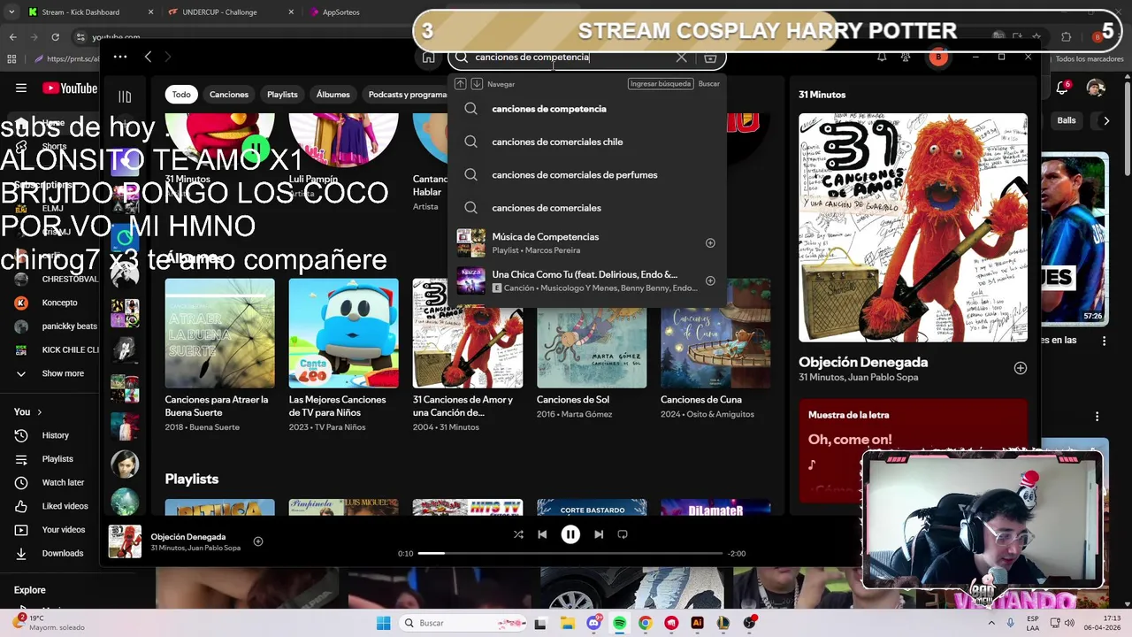Open Spotify from the Windows taskbar
Viewport: 1132px width, 637px height.
pyautogui.click(x=619, y=623)
